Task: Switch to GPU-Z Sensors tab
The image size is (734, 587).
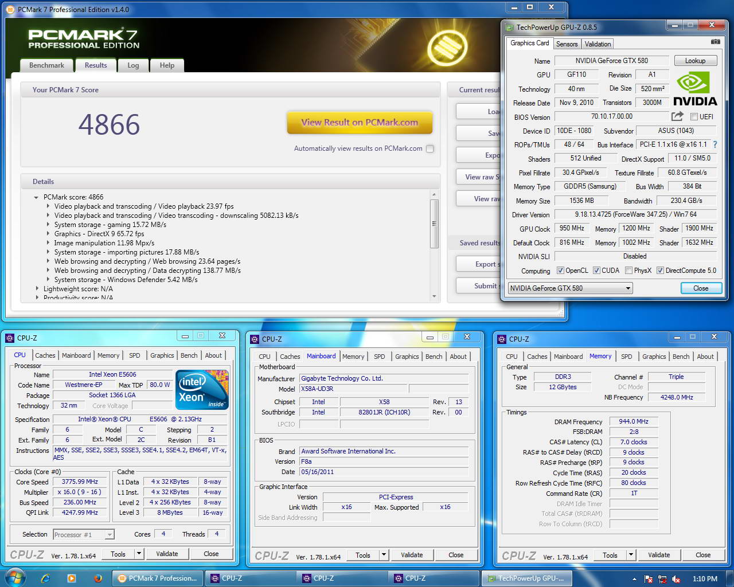Action: 567,44
